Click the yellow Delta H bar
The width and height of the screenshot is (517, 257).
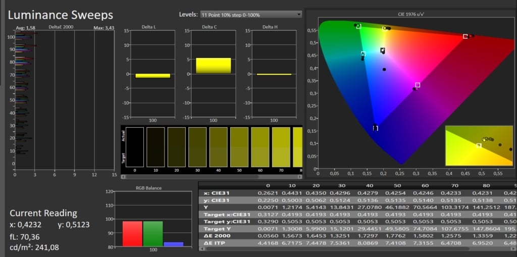click(x=274, y=75)
